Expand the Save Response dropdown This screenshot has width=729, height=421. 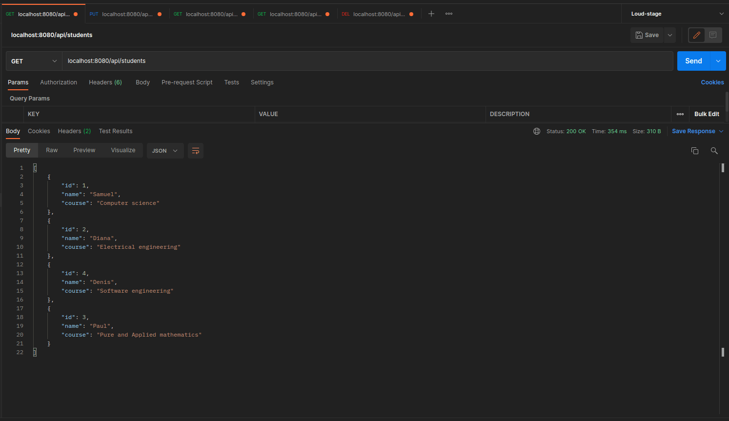[x=721, y=131]
